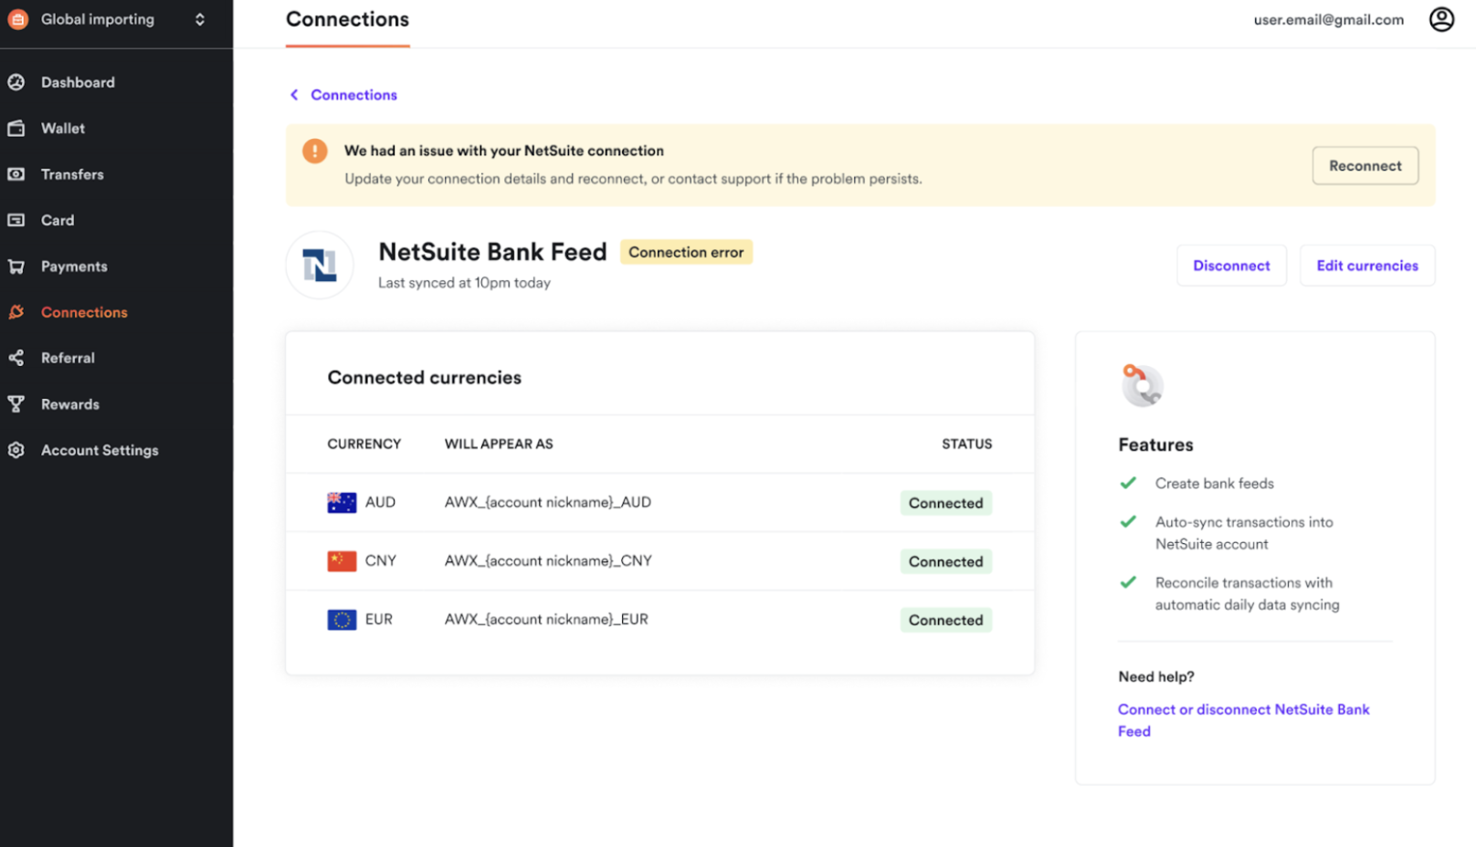
Task: Click the NetSuite logo icon
Action: (320, 265)
